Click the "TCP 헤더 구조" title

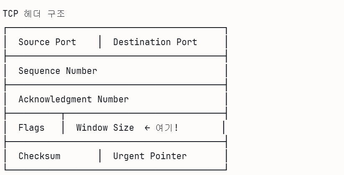pyautogui.click(x=34, y=14)
